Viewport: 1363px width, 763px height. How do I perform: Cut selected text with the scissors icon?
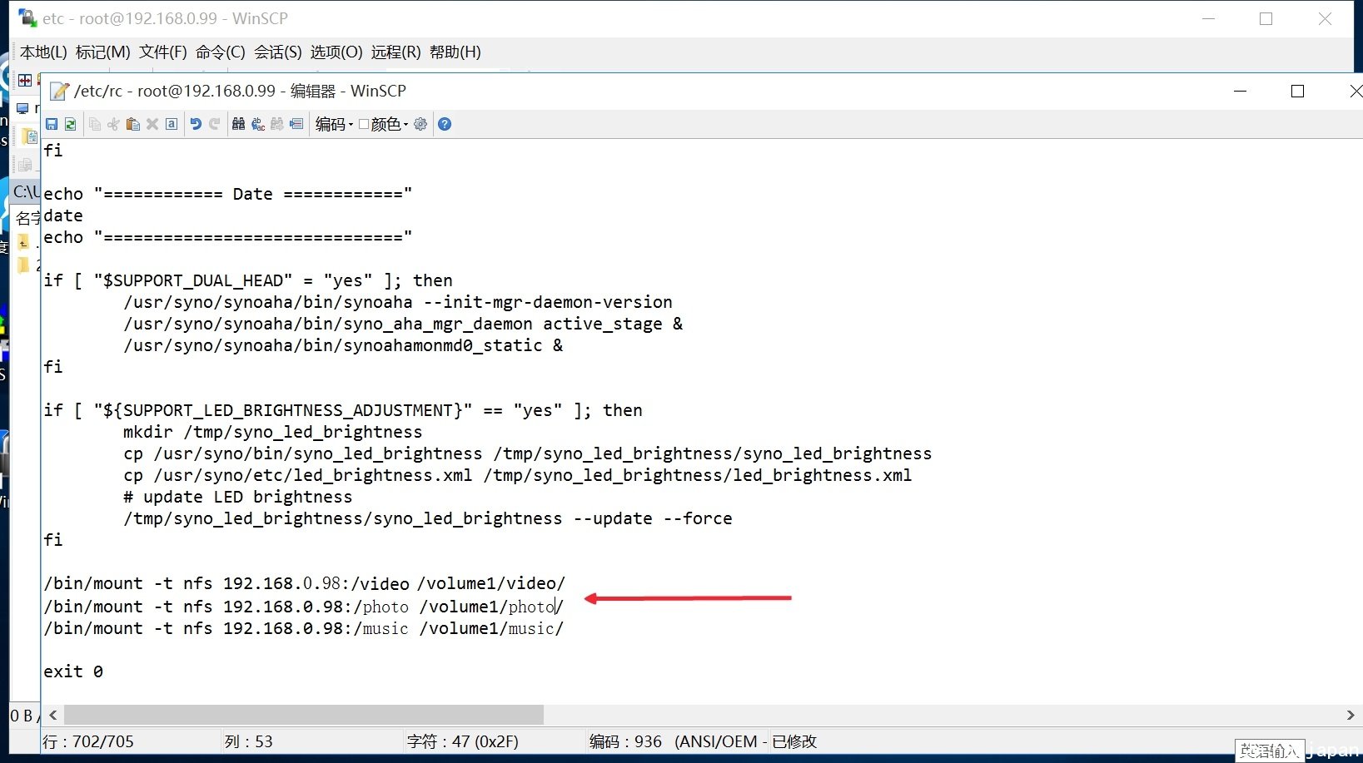pyautogui.click(x=113, y=124)
